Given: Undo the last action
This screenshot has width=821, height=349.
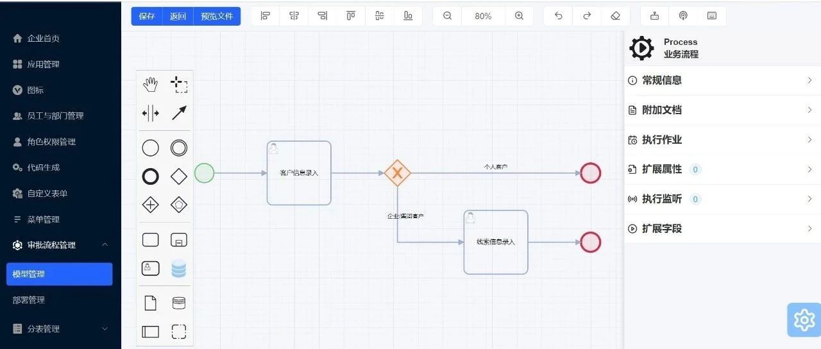Looking at the screenshot, I should coord(559,16).
